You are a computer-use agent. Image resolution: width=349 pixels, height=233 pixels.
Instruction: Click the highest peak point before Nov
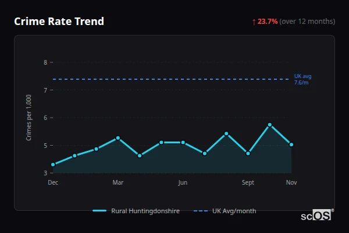coord(270,125)
